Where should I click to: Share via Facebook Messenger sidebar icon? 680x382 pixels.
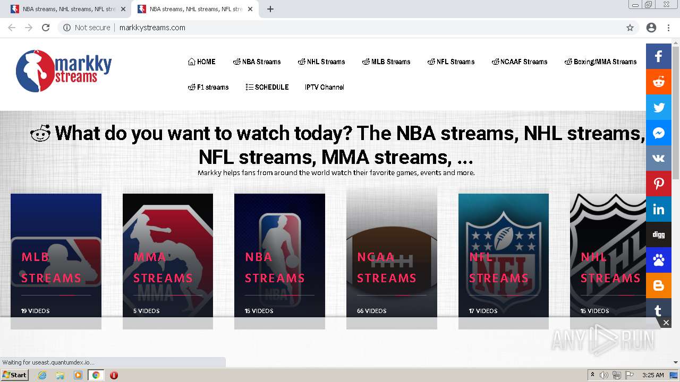(659, 133)
